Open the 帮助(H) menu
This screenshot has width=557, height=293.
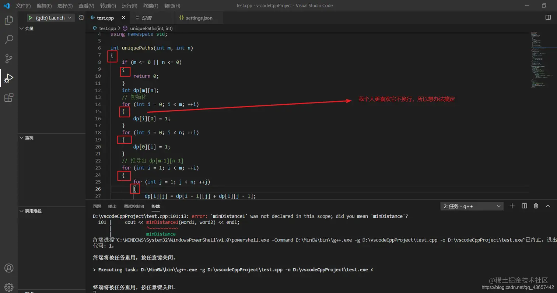pos(172,6)
